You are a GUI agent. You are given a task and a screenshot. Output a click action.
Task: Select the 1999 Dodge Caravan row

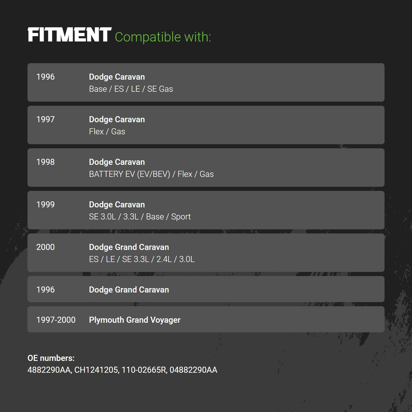point(206,210)
